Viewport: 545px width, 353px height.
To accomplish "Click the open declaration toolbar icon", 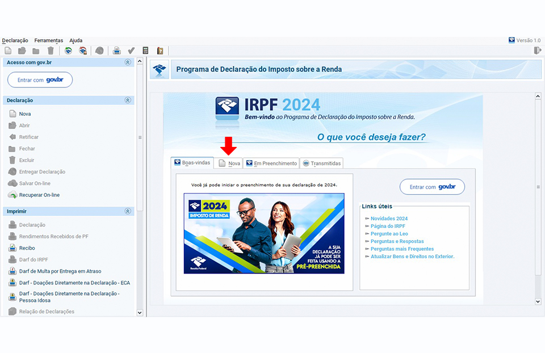I will coord(22,51).
